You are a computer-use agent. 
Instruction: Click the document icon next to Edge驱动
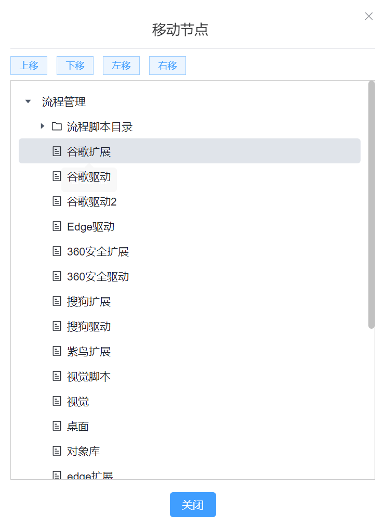pyautogui.click(x=57, y=226)
